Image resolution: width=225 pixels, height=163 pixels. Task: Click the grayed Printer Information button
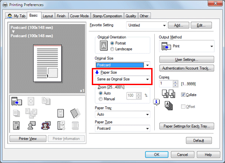click(66, 139)
